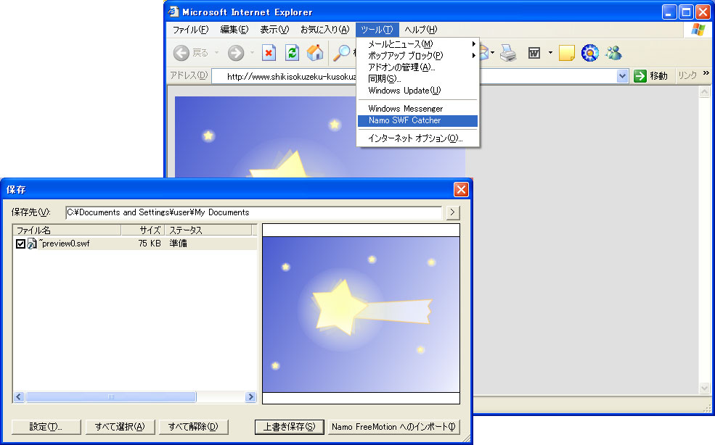Image resolution: width=715 pixels, height=445 pixels.
Task: Sort by ステータス column header
Action: click(x=208, y=230)
